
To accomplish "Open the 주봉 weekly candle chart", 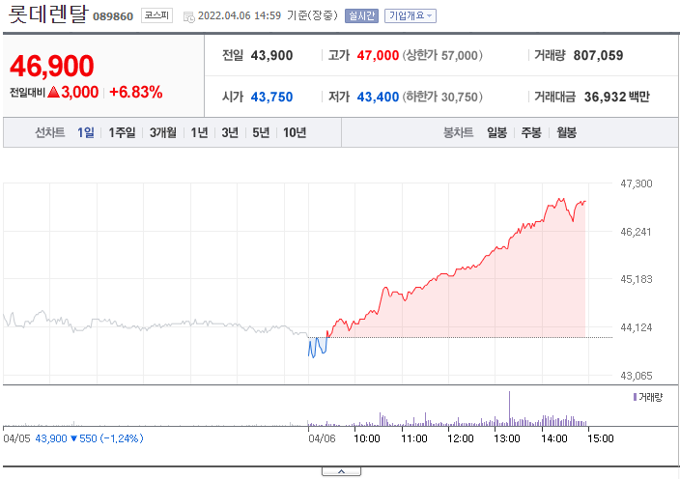I will click(531, 132).
